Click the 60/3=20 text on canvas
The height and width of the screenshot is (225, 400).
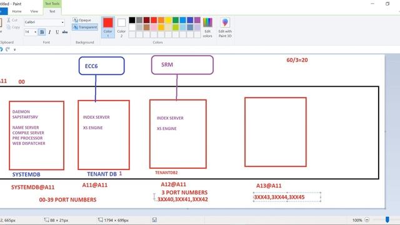(297, 60)
